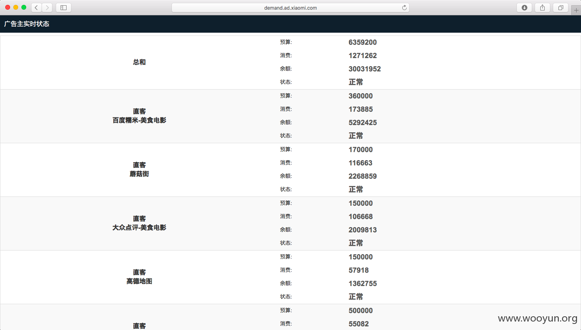Select total budget value 6359200
This screenshot has width=581, height=330.
(x=363, y=42)
